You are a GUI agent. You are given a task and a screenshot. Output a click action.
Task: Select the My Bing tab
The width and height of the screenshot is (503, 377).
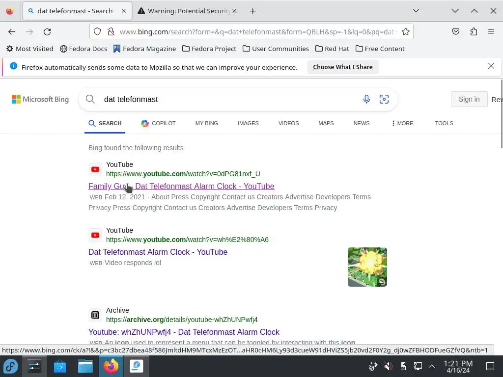207,123
